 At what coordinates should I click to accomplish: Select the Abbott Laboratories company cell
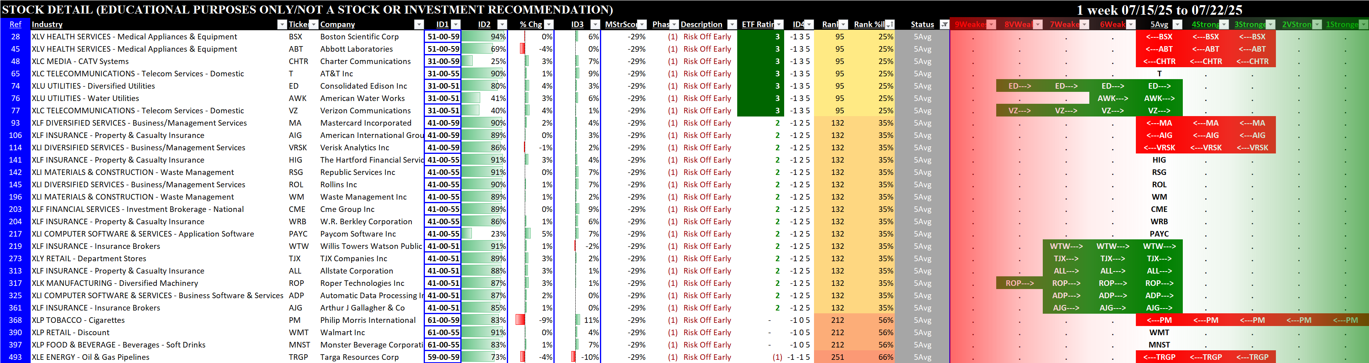pos(356,49)
